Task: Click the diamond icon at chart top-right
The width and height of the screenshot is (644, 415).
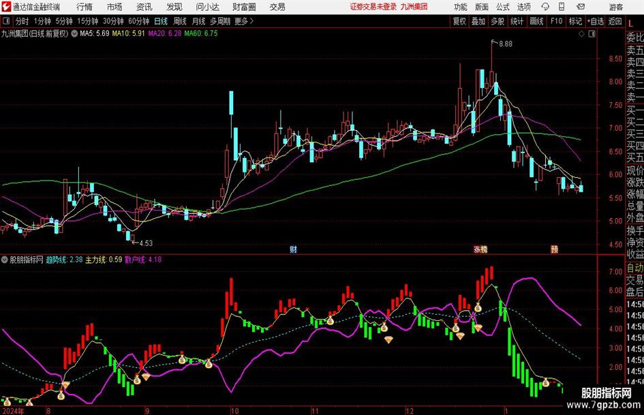Action: (581, 33)
